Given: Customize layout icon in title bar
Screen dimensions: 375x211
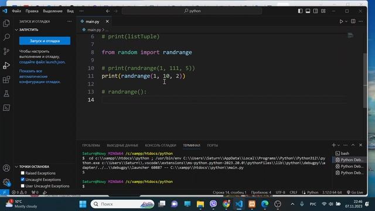Looking at the screenshot, I should [x=323, y=11].
